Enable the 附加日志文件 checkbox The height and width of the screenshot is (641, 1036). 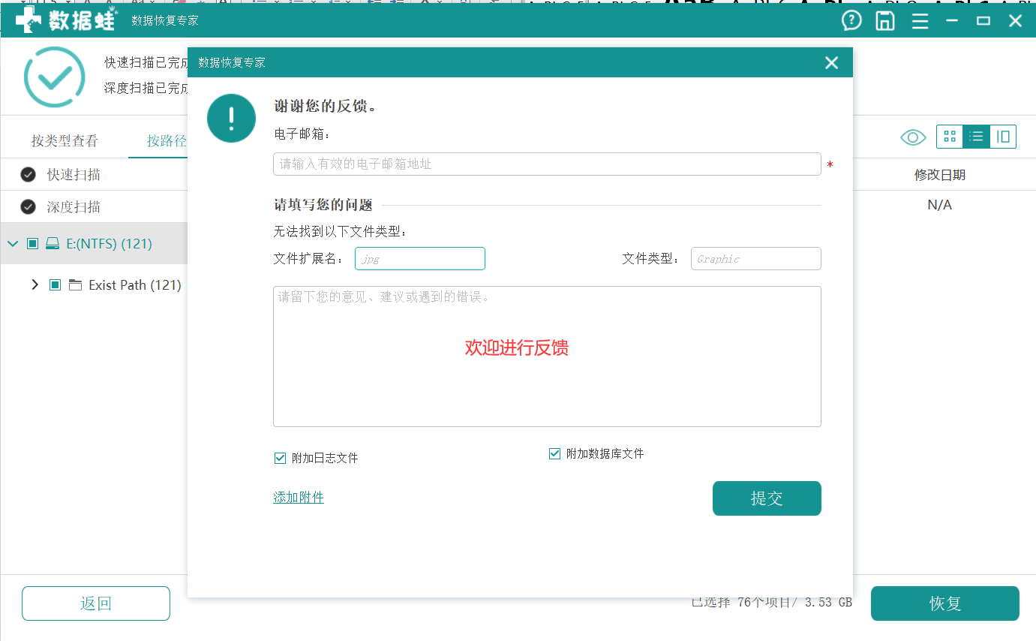[x=280, y=458]
